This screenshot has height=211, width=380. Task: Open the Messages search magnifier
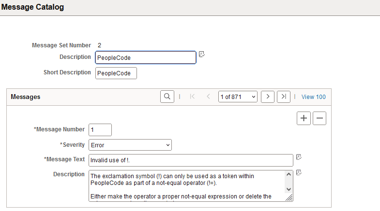167,97
